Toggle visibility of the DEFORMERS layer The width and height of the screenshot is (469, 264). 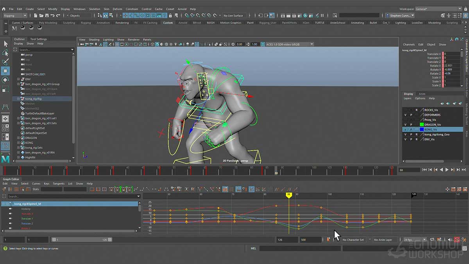405,115
